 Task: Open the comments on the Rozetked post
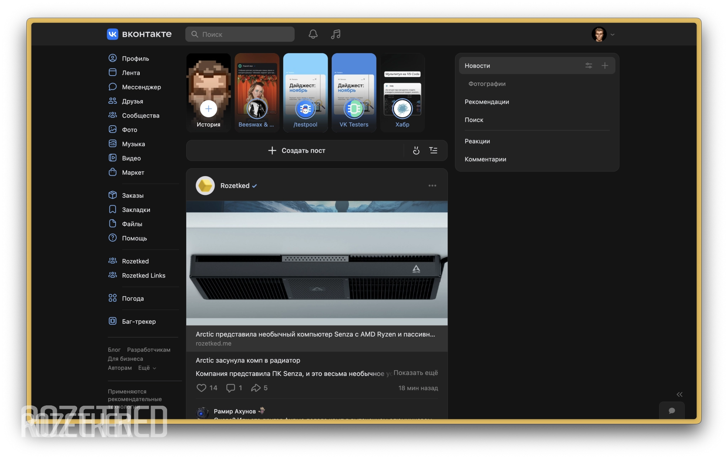click(x=231, y=388)
